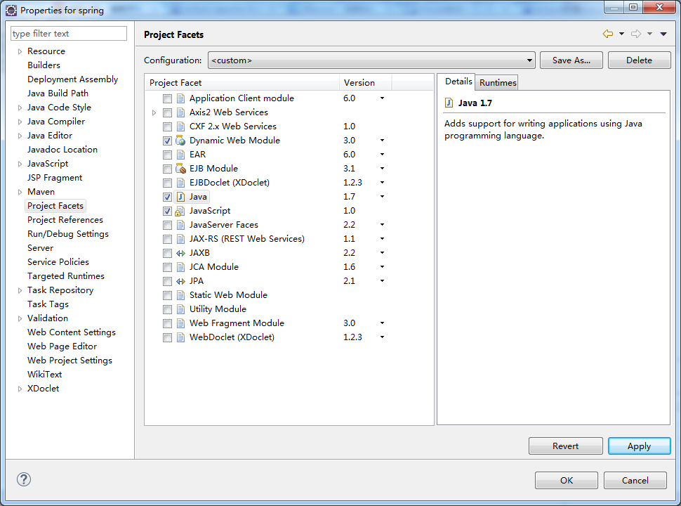Click the Dynamic Web Module facet icon
Image resolution: width=681 pixels, height=506 pixels.
pyautogui.click(x=180, y=141)
